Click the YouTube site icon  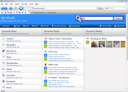(x=3, y=75)
